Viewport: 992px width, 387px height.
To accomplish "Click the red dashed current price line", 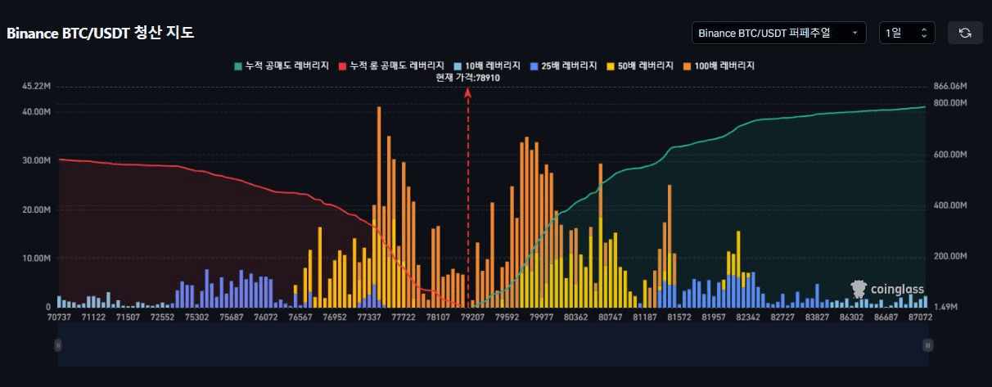I will pyautogui.click(x=468, y=196).
